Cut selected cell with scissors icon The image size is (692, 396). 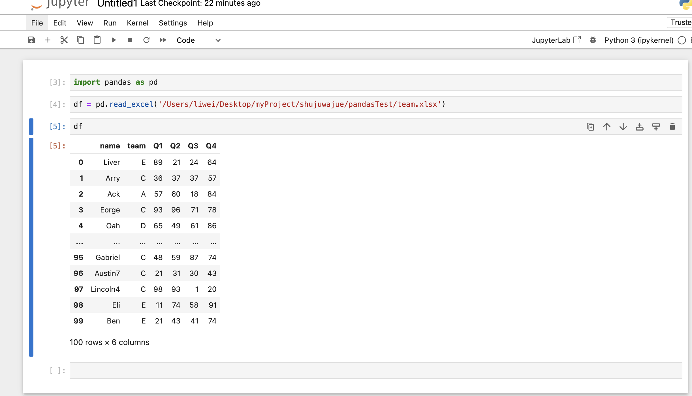point(64,40)
